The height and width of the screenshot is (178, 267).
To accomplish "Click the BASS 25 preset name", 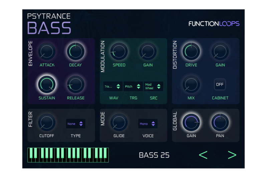I will 154,155.
